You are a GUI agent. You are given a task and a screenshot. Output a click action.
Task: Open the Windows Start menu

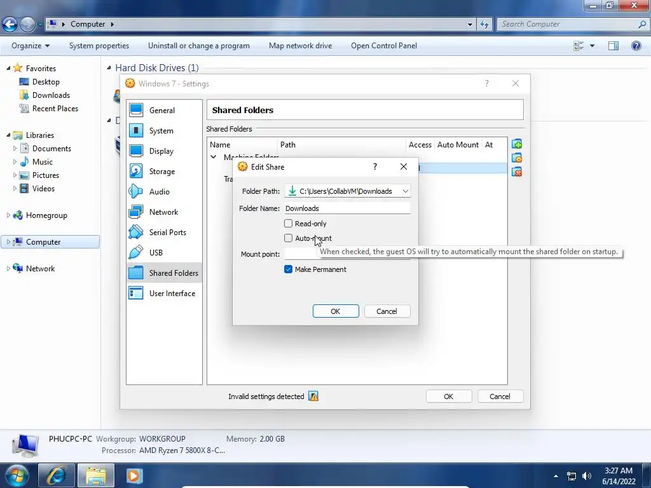(x=17, y=475)
